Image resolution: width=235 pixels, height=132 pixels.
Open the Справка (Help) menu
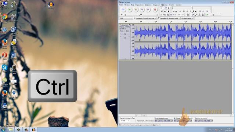tap(178, 5)
